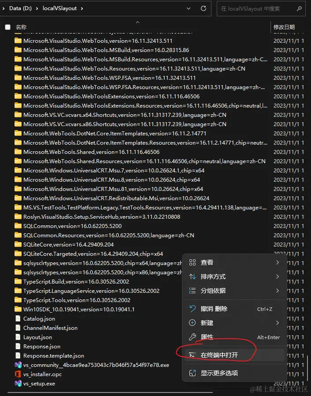Click the Catalog.json file icon
Viewport: 311px width, 396px height.
[18, 318]
